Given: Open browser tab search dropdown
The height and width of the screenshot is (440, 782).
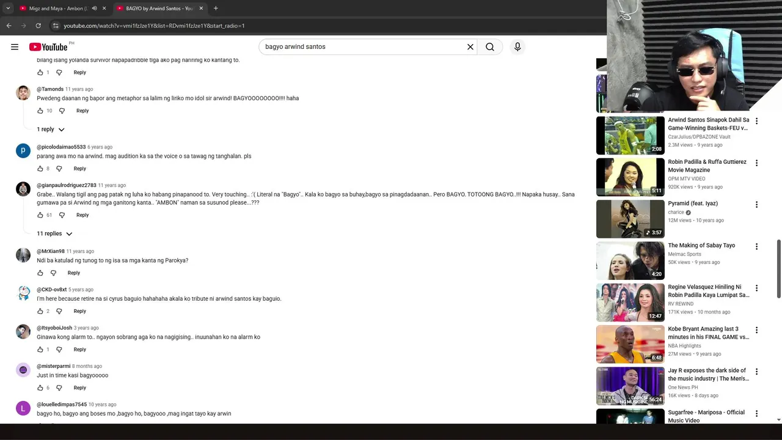Looking at the screenshot, I should [8, 9].
